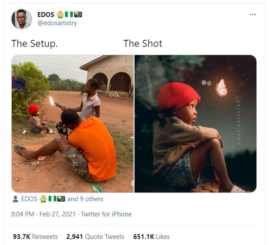Click the Twitter for iPhone source link
Viewport: 269px width, 245px height.
[106, 214]
